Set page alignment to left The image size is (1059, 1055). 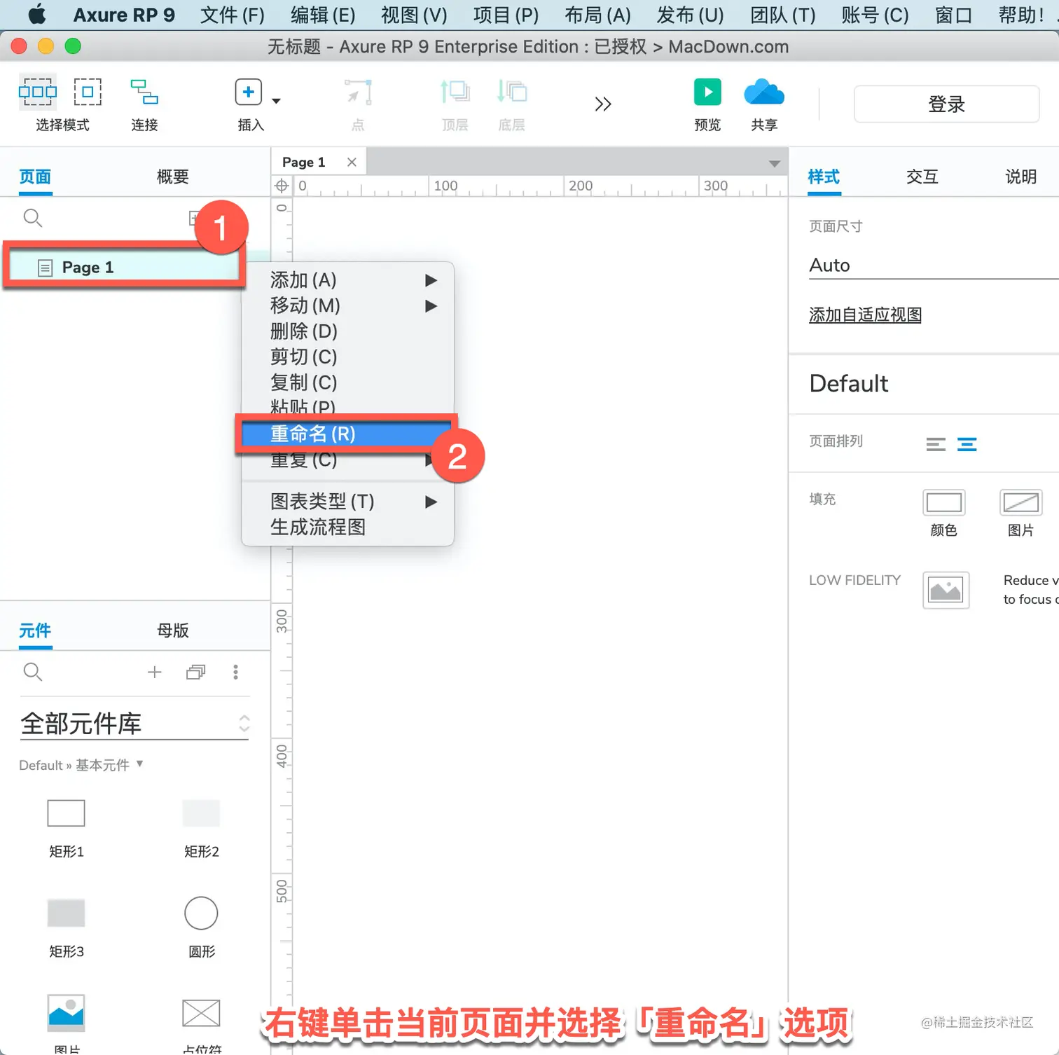click(936, 444)
